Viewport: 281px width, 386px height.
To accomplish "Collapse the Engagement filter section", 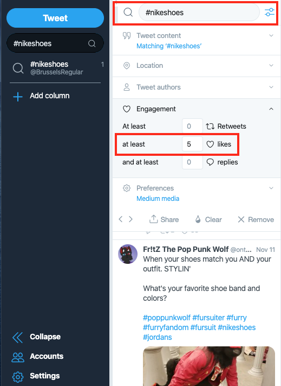I will [271, 109].
